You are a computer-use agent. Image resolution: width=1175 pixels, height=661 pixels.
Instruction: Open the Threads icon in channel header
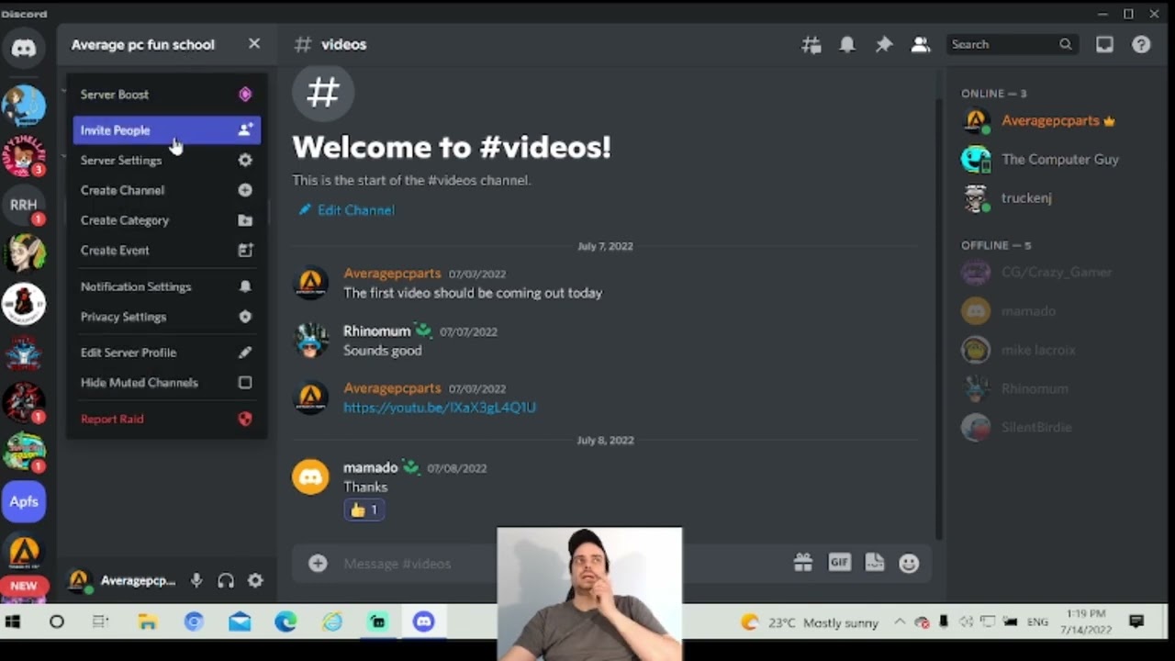point(811,44)
